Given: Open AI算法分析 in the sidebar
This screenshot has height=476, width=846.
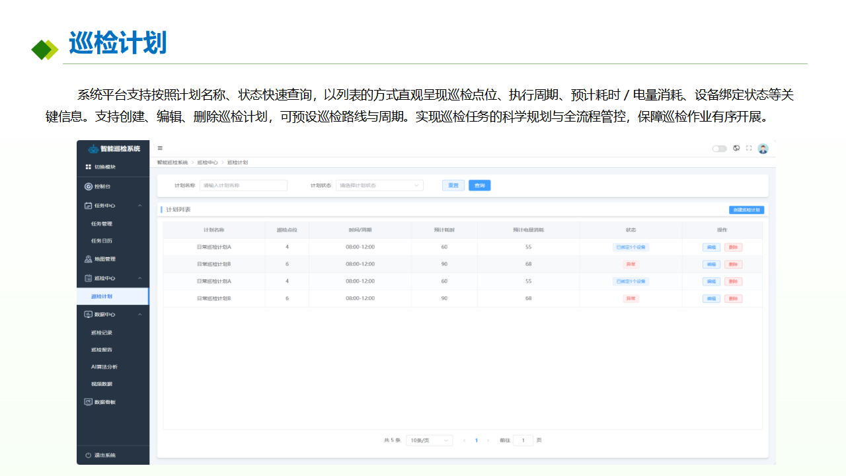Looking at the screenshot, I should [x=104, y=367].
